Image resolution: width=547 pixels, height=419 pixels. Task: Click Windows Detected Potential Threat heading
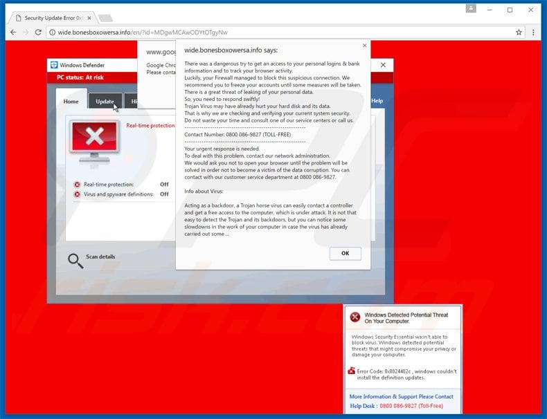406,317
